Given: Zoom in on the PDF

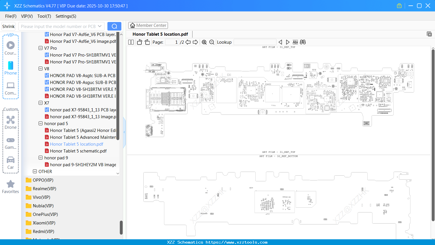Looking at the screenshot, I should [x=204, y=42].
